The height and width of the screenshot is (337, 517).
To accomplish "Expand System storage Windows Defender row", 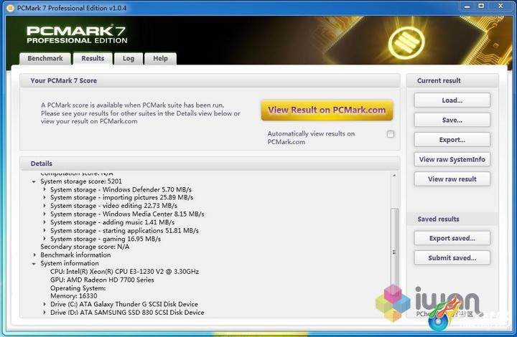I will (x=45, y=189).
